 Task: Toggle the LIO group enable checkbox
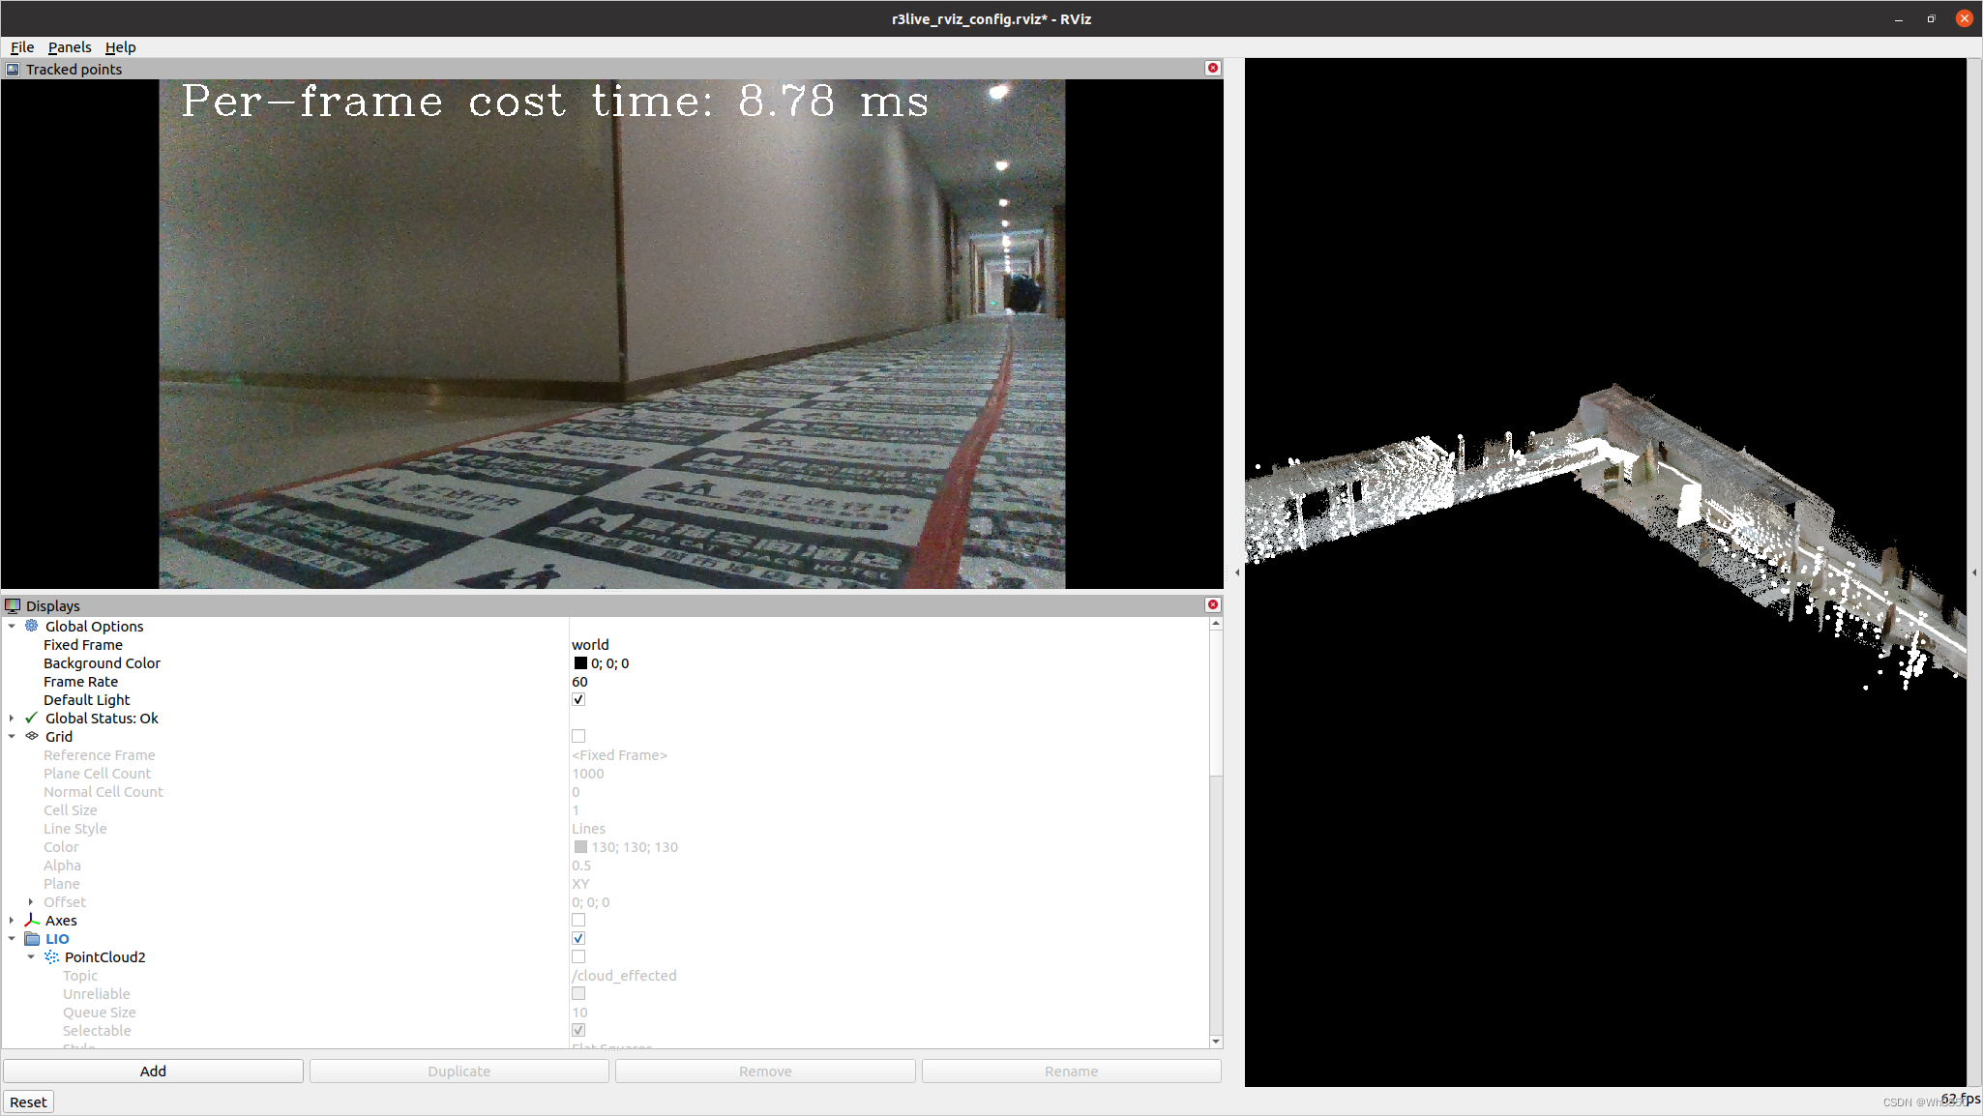tap(577, 937)
